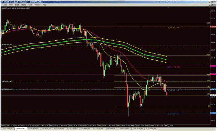Viewport: 217px width, 131px height.
Task: Open the NZDUSDm,M5 chart tab
Action: click(98, 129)
